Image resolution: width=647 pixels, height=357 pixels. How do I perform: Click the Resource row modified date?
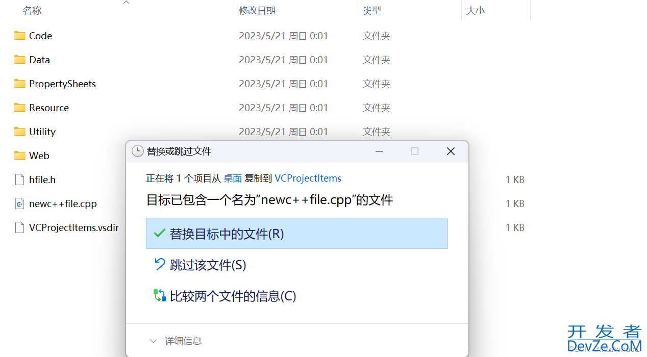283,108
